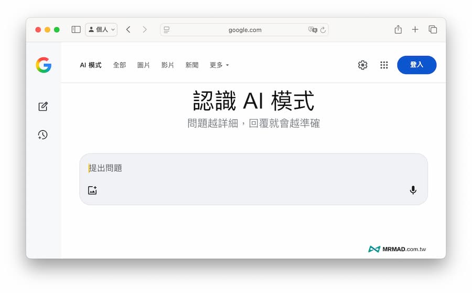Viewport: 472px width, 293px height.
Task: Start a new AI chat with pencil icon
Action: click(x=43, y=106)
